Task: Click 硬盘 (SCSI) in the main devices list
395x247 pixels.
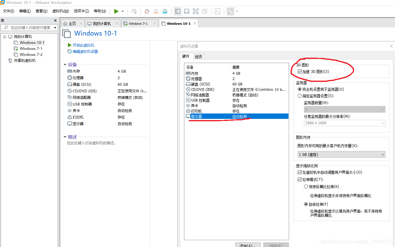Action: point(79,85)
